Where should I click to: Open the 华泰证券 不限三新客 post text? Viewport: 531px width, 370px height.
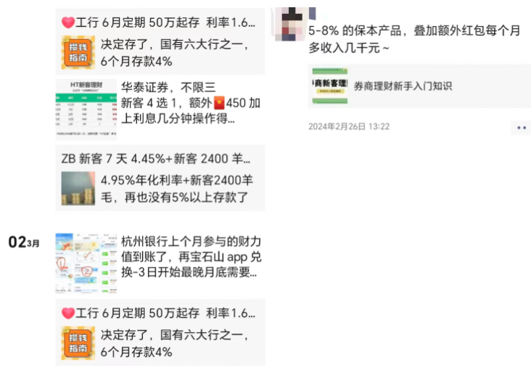(191, 103)
